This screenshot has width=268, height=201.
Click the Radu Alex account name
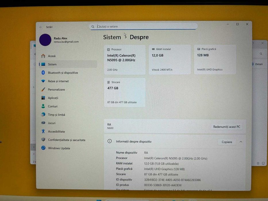click(61, 38)
